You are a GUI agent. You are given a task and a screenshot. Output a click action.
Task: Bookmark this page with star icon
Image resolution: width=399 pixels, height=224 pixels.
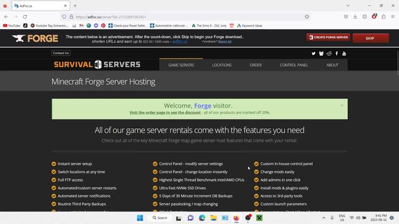pyautogui.click(x=307, y=17)
